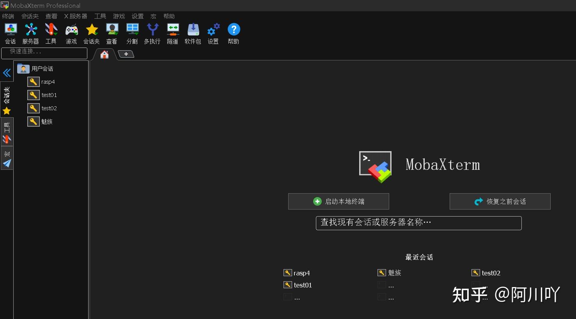Click the 恢复之前会话 button
576x319 pixels.
(500, 201)
